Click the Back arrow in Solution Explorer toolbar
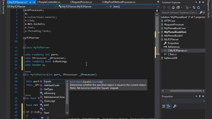 pos(164,8)
